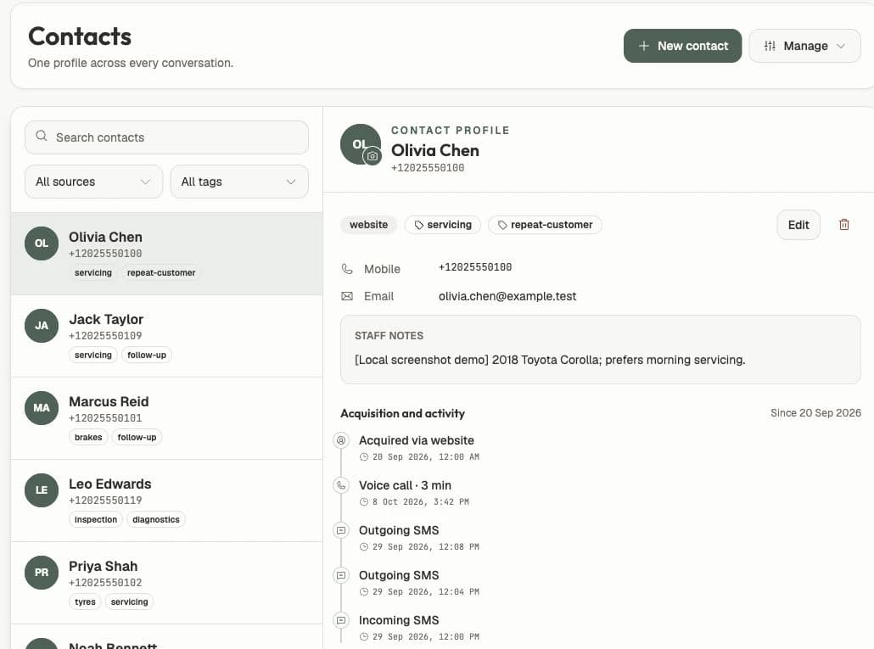Click Outgoing SMS entry at 12:08 PM
The height and width of the screenshot is (649, 874).
(x=399, y=530)
